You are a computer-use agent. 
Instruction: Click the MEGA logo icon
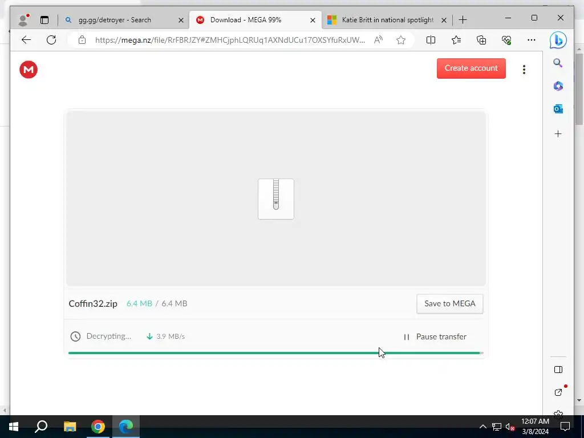(x=29, y=70)
